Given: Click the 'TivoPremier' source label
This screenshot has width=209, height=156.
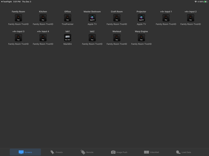Looking at the screenshot, I should [x=67, y=24].
